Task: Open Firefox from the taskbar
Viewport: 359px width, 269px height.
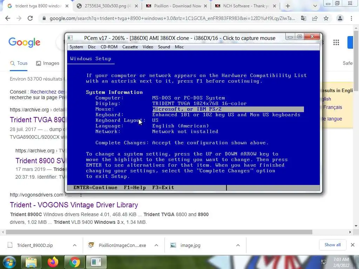Action: tap(53, 262)
